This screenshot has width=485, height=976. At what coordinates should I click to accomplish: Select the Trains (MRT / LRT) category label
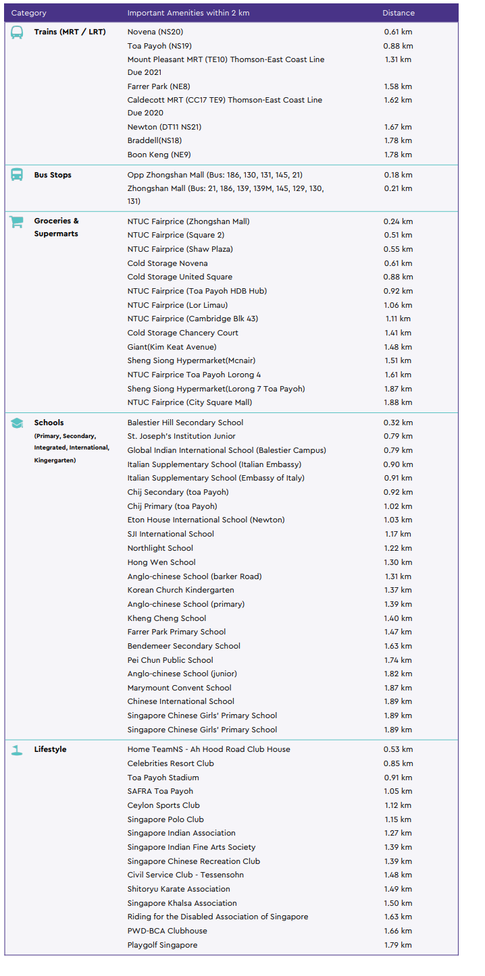coord(70,32)
